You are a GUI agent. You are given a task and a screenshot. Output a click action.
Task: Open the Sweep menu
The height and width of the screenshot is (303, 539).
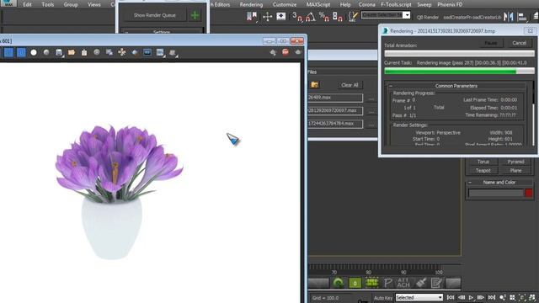coord(424,4)
